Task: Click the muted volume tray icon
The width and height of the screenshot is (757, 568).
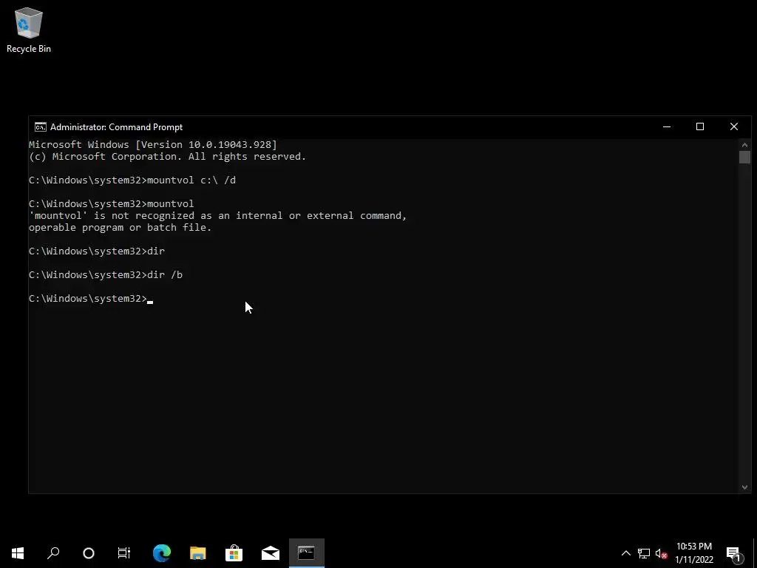Action: [662, 553]
